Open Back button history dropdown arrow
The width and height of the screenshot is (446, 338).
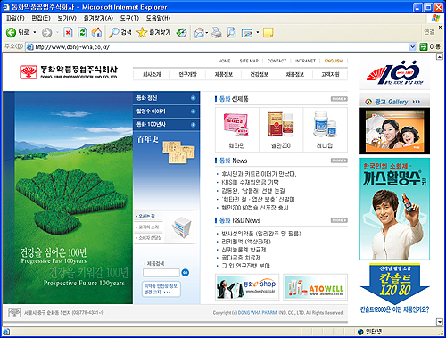(x=35, y=32)
